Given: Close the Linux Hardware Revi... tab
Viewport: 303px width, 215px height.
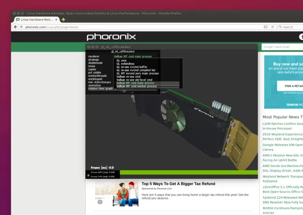Looking at the screenshot, I should pos(56,20).
